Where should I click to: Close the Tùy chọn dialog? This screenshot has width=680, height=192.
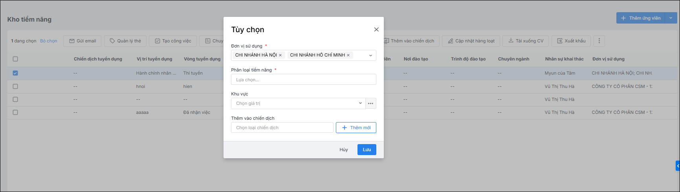376,29
